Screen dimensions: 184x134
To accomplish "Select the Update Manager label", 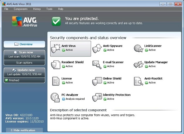I will [156, 62].
